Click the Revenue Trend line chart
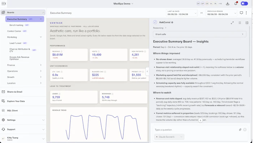Image resolution: width=253 pixels, height=143 pixels. pos(103,127)
